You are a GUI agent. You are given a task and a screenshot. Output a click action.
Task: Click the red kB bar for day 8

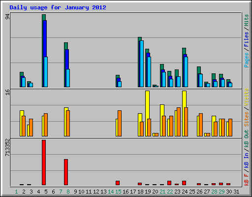point(66,172)
